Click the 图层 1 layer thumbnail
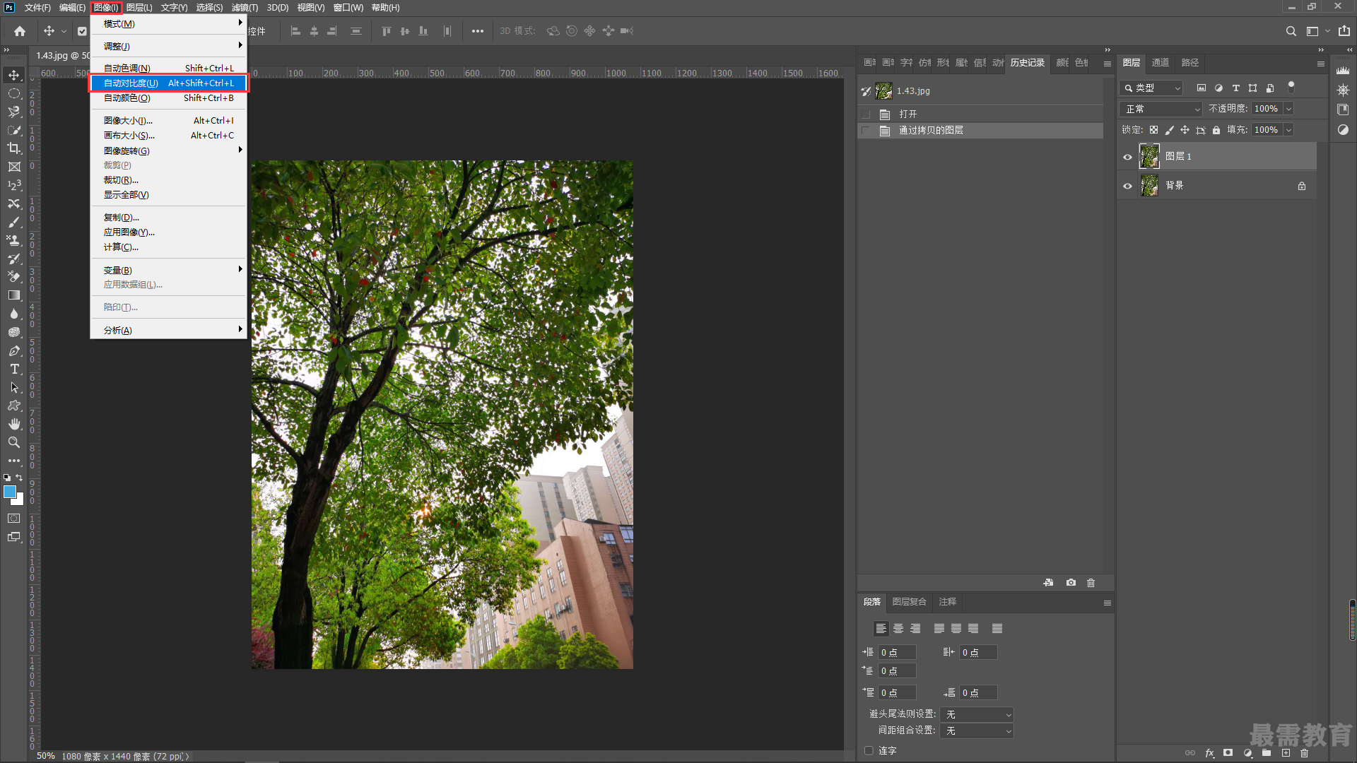 (x=1149, y=156)
